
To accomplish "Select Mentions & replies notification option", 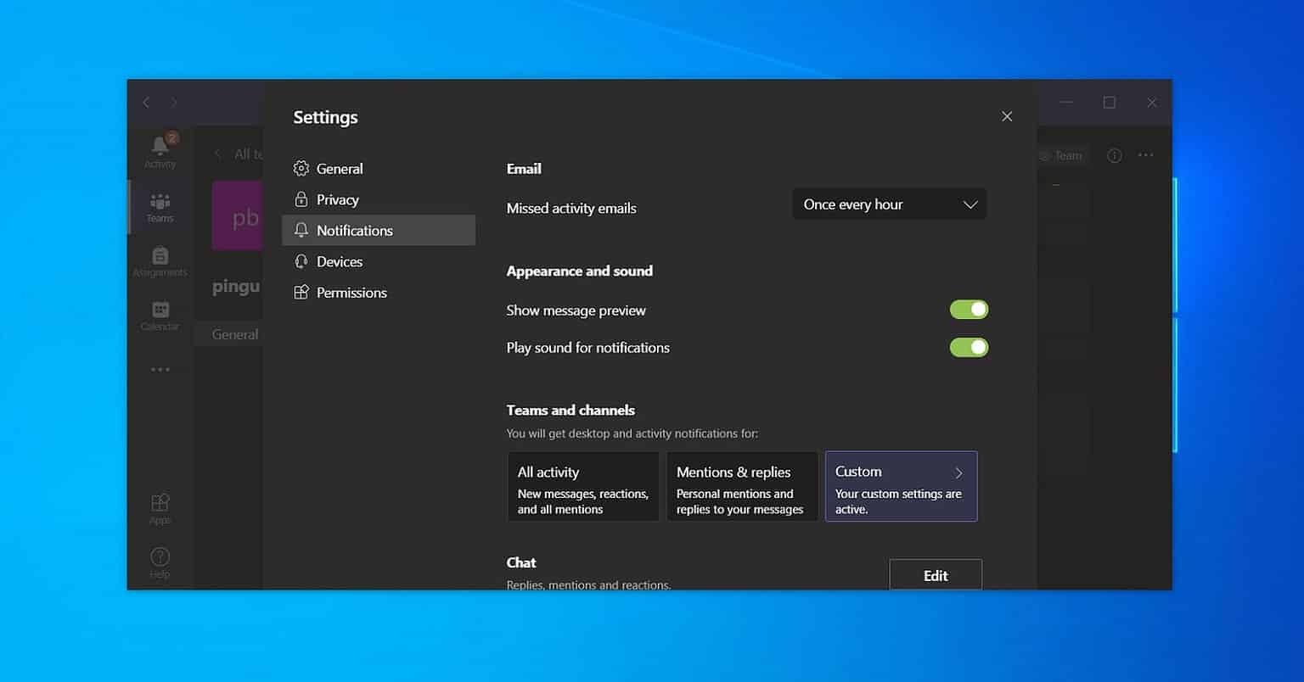I will 742,486.
